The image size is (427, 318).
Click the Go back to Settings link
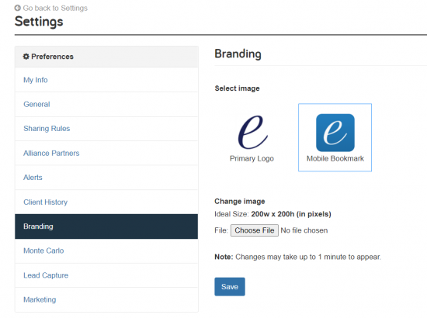[x=55, y=9]
